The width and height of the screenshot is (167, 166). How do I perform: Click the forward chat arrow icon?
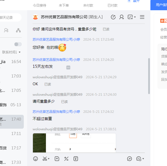click(129, 159)
